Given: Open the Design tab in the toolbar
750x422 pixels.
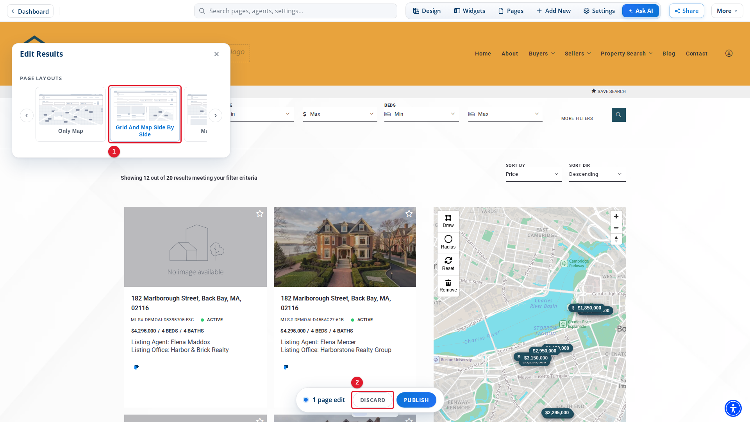Looking at the screenshot, I should pos(427,11).
